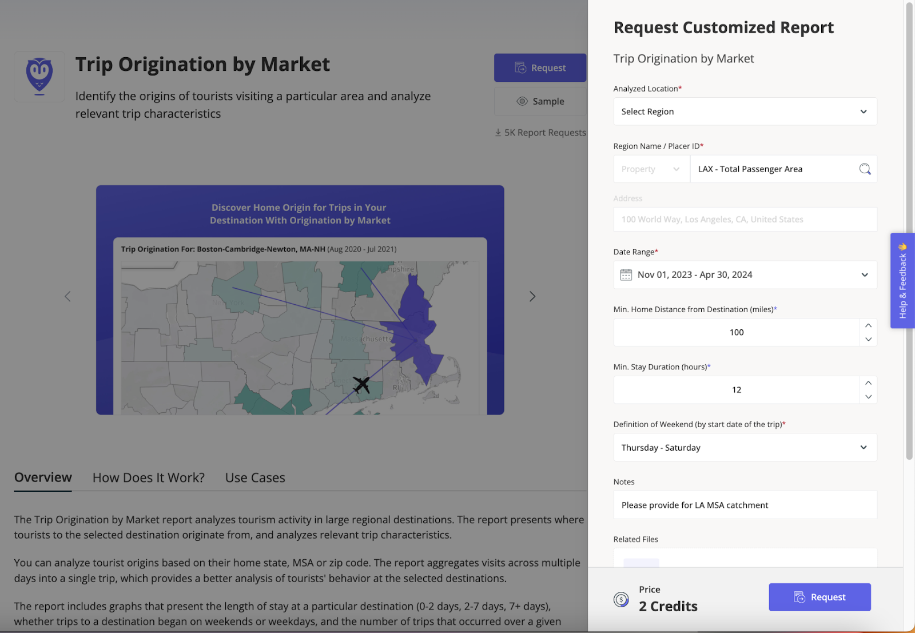
Task: Click the Min. Home Distance input showing 100
Action: pos(737,332)
